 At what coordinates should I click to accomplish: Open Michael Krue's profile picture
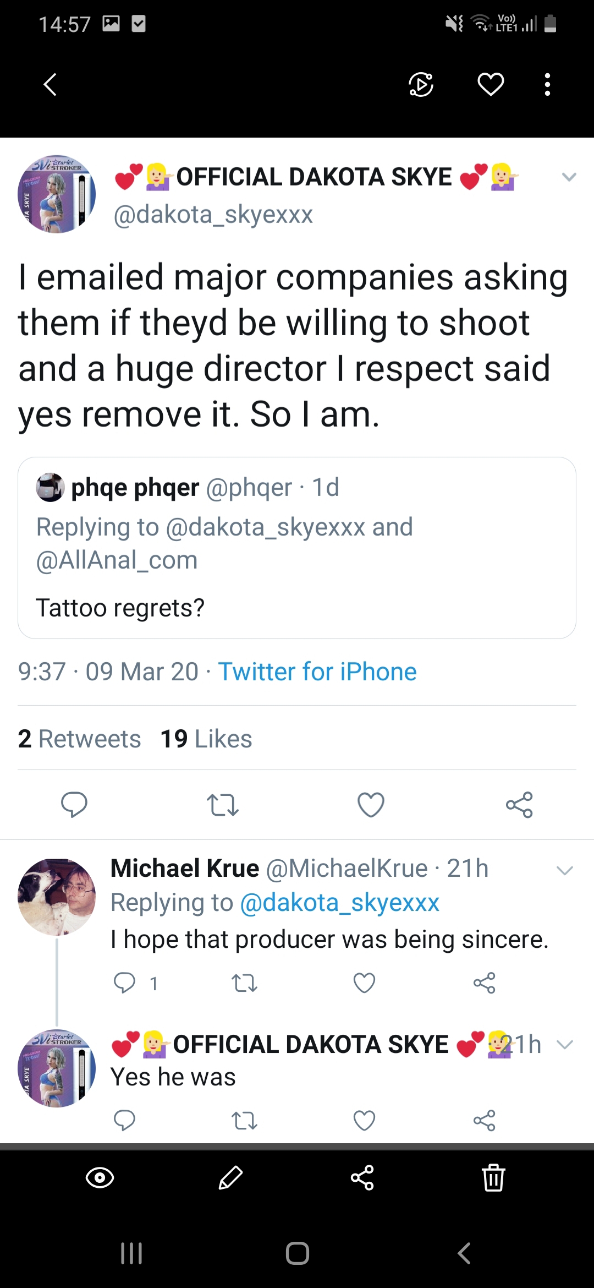[x=57, y=897]
